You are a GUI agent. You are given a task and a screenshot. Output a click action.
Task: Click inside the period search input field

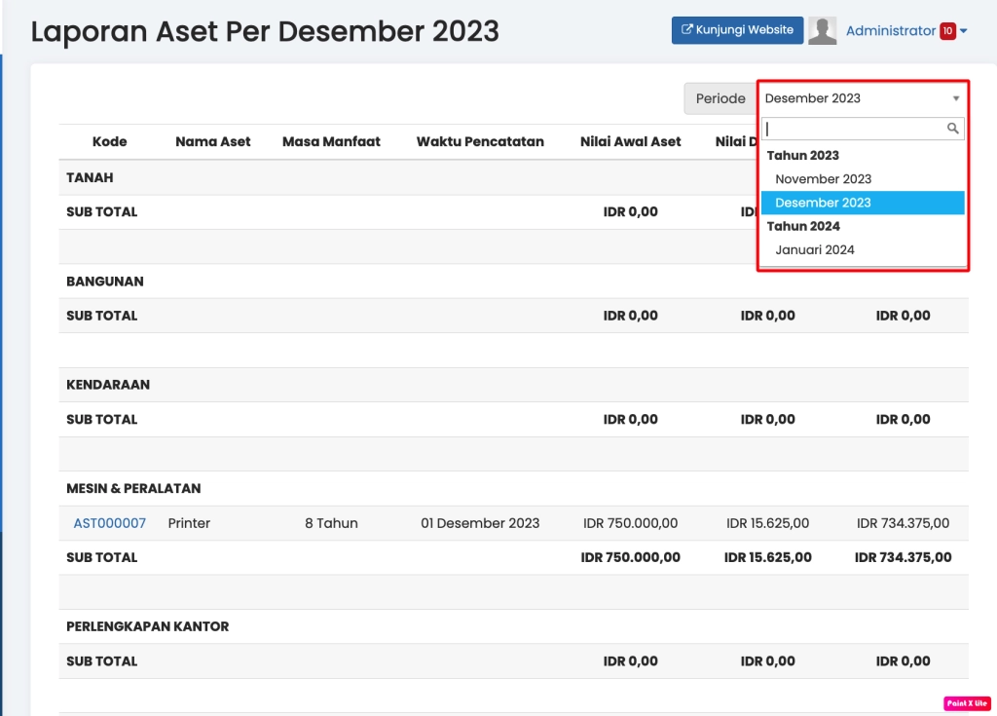pos(857,128)
